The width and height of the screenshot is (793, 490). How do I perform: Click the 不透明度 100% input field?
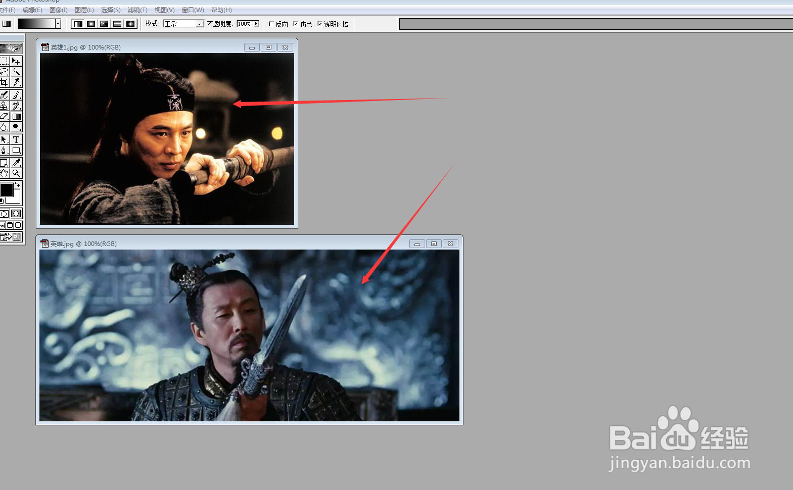click(245, 24)
